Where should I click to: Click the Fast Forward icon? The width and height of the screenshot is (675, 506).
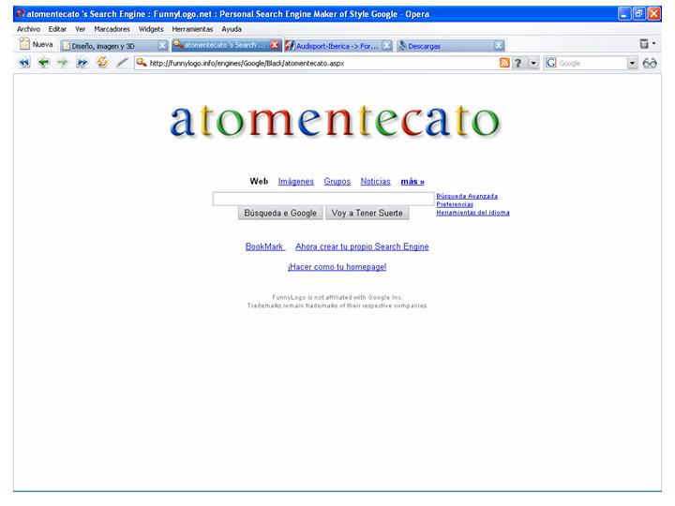tap(82, 63)
